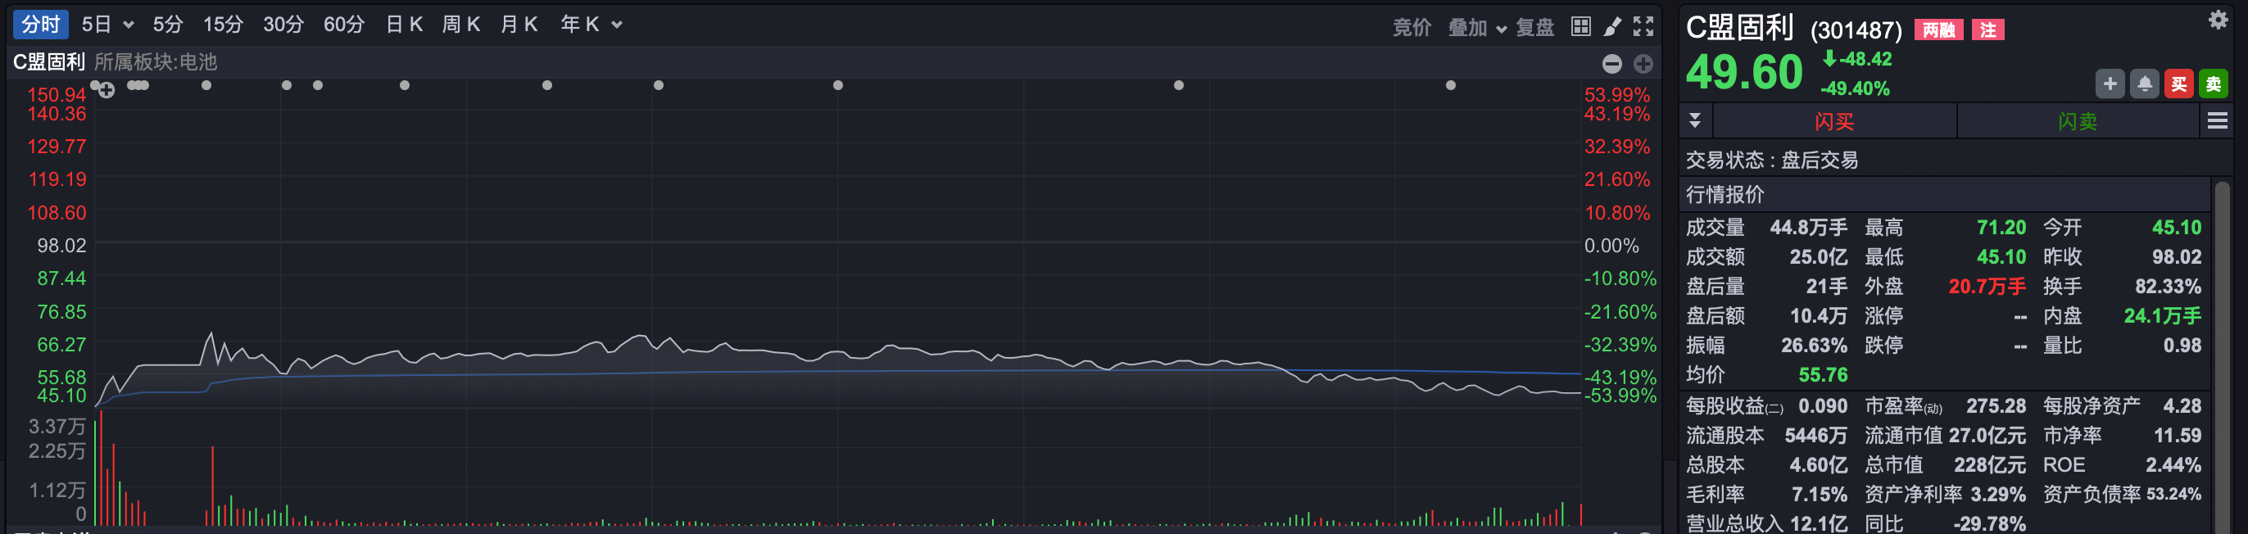Open settings gear in quote panel
Image resolution: width=2248 pixels, height=534 pixels.
tap(2218, 20)
